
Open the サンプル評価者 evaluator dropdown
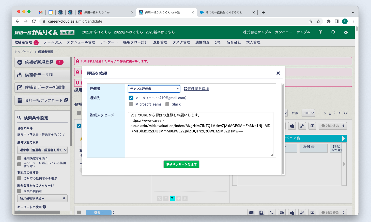click(154, 89)
